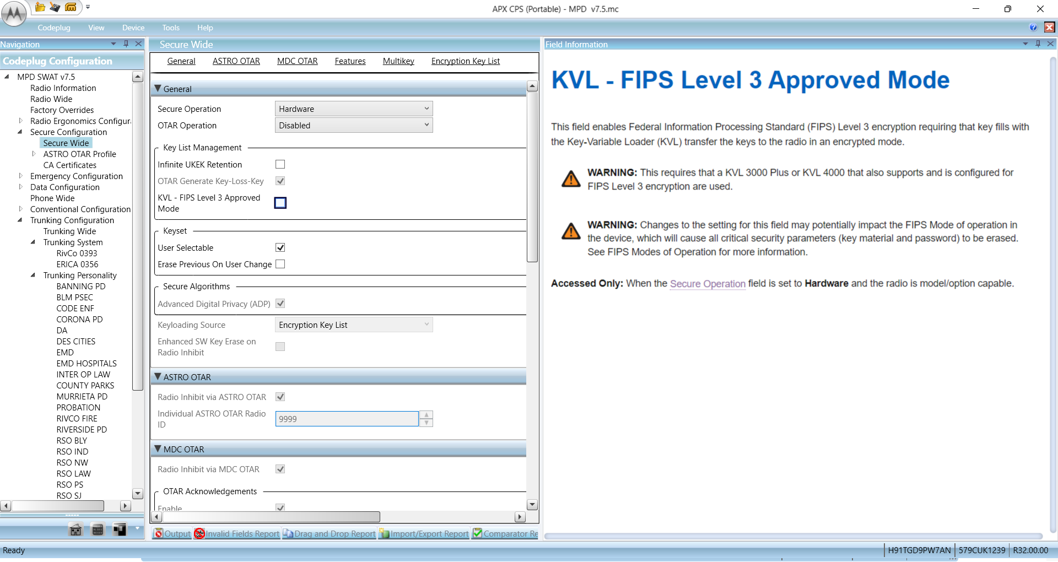
Task: Open the Secure Operation dropdown
Action: pos(354,109)
